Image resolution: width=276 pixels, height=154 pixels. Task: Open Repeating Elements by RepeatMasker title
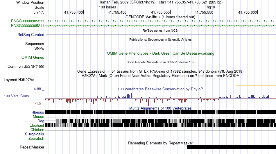point(161,143)
